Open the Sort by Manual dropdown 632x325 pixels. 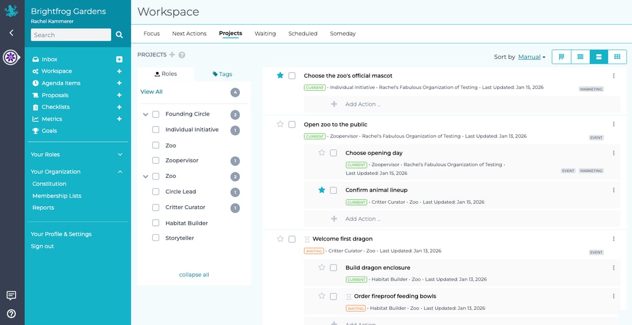(x=532, y=57)
